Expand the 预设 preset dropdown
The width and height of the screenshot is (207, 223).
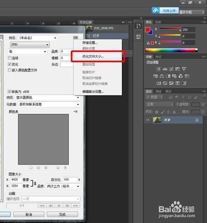tap(38, 38)
